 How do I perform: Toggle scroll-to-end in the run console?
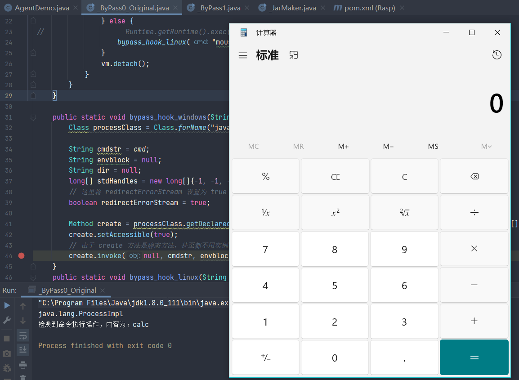[x=23, y=349]
